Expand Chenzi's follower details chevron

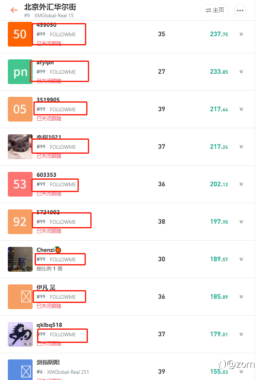click(x=241, y=259)
